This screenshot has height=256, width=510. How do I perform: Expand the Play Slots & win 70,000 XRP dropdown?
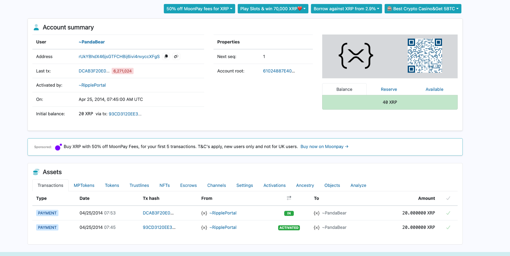pos(273,9)
